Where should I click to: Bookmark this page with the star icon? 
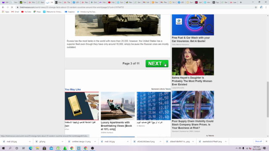256,8
